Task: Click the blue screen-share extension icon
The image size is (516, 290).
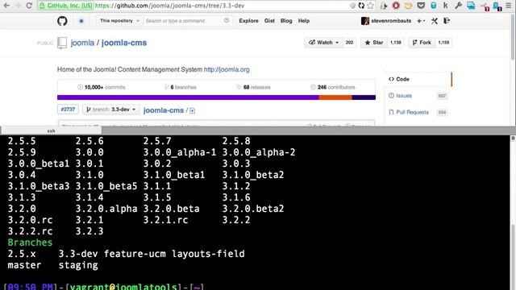Action: (x=471, y=6)
